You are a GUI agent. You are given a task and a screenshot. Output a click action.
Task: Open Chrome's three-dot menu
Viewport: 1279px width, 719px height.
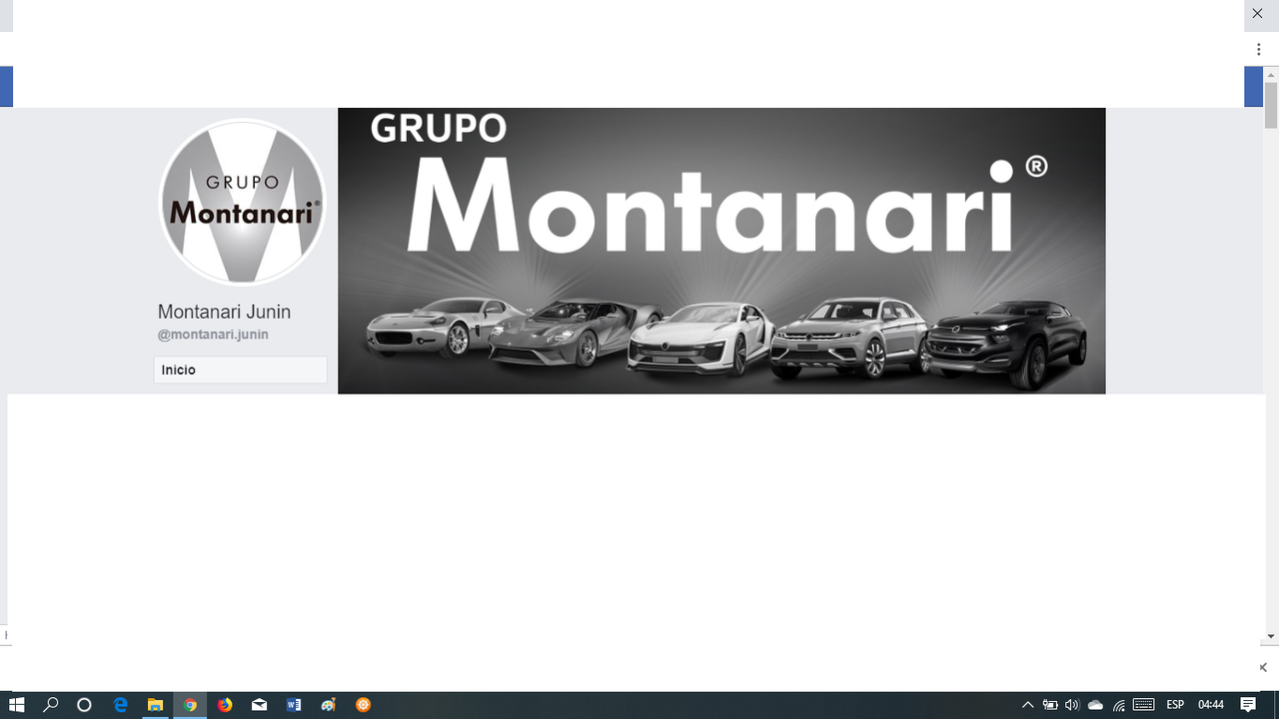point(1258,50)
